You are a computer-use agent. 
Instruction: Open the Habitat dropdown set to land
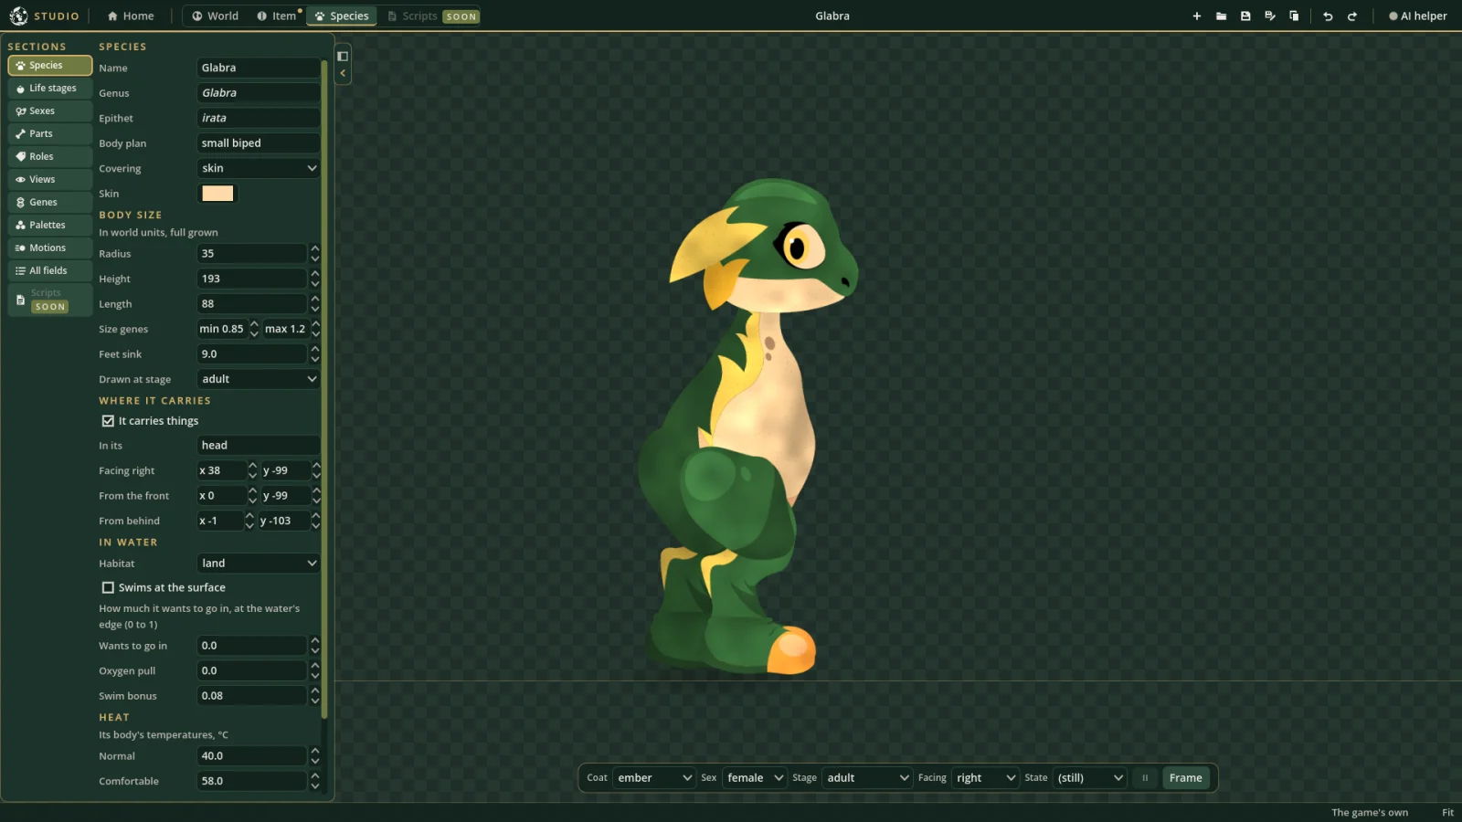pyautogui.click(x=259, y=564)
